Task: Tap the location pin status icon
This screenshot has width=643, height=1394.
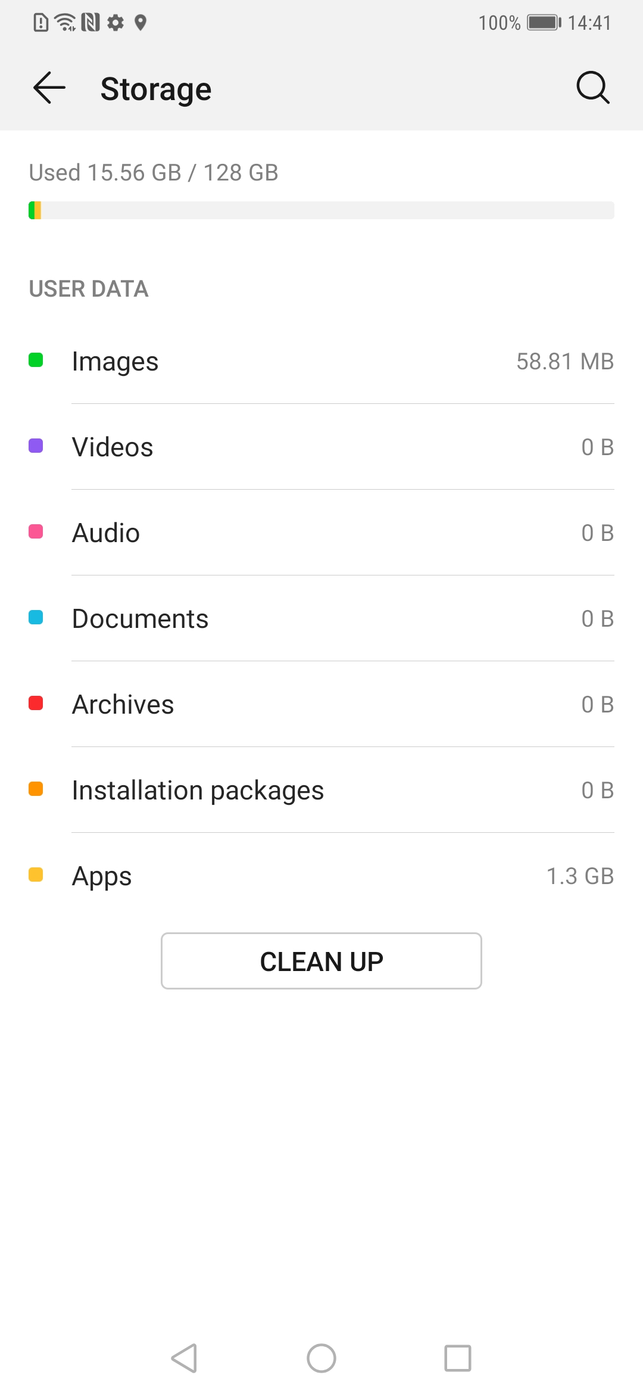Action: pyautogui.click(x=141, y=23)
